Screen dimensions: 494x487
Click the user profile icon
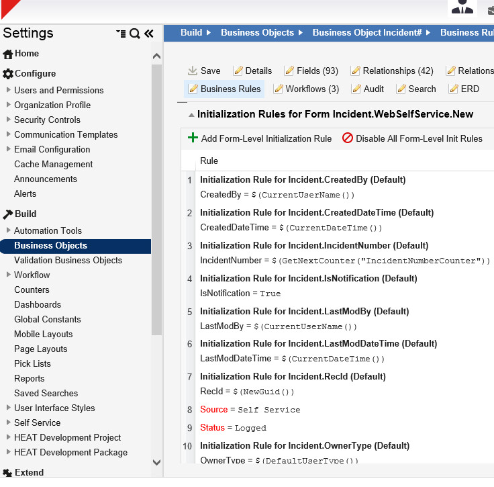(462, 8)
